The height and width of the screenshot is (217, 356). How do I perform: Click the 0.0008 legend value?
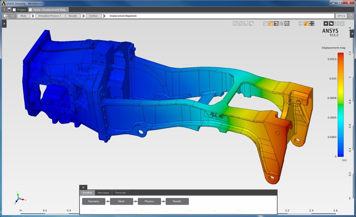click(332, 98)
